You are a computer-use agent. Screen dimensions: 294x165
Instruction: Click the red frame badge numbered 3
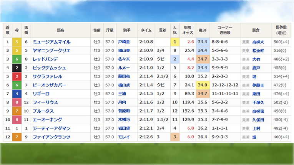click(17, 76)
